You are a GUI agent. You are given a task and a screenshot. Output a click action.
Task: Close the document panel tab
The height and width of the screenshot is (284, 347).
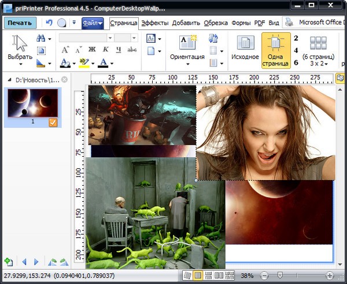65,79
